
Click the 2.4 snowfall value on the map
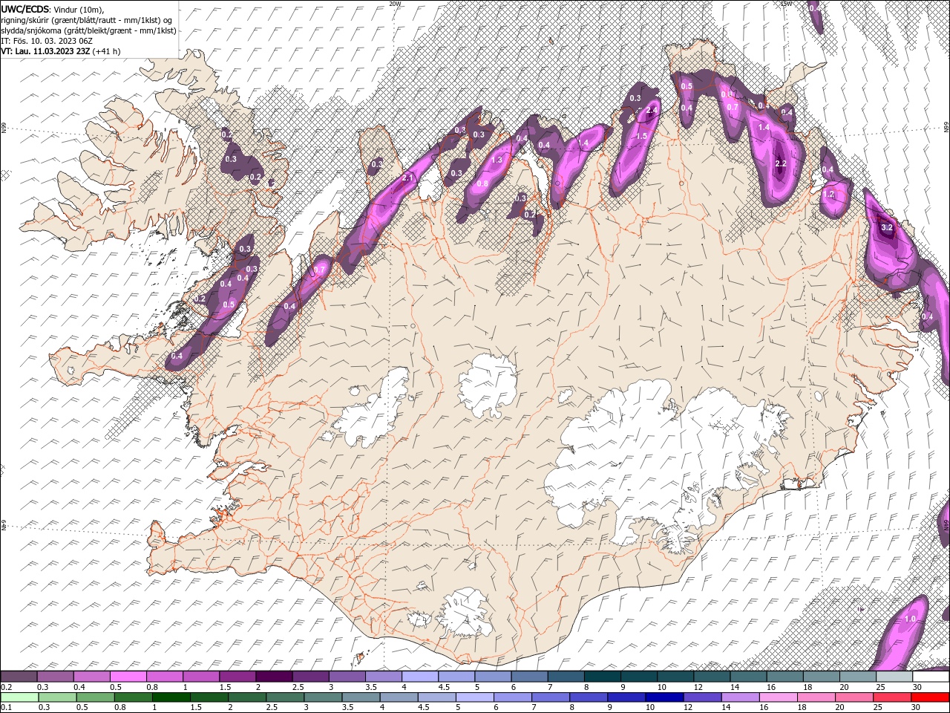[652, 111]
